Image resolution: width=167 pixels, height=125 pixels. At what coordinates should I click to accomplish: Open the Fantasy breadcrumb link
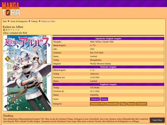[35, 21]
